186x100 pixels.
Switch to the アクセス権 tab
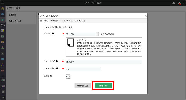tap(80, 21)
